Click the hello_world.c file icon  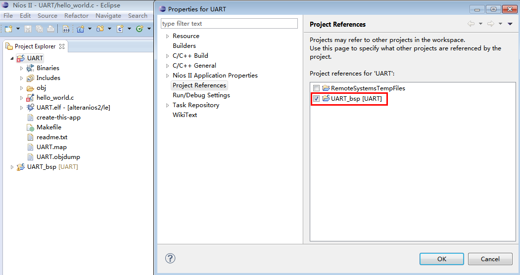pos(30,98)
